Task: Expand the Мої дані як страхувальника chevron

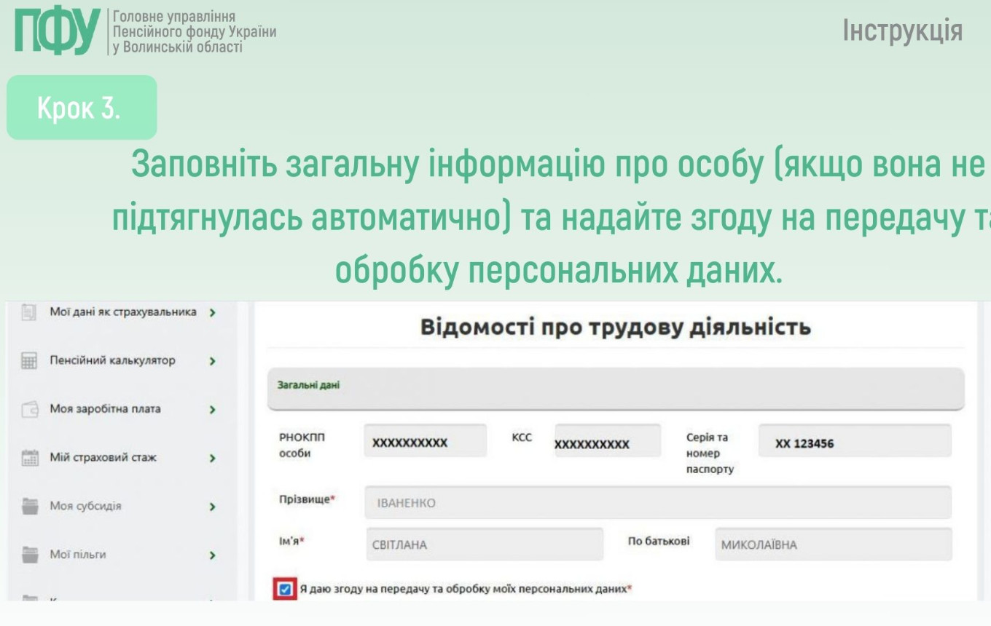Action: tap(212, 312)
